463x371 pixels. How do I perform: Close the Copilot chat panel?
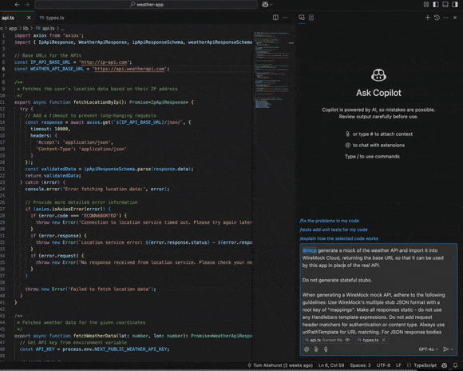point(455,18)
